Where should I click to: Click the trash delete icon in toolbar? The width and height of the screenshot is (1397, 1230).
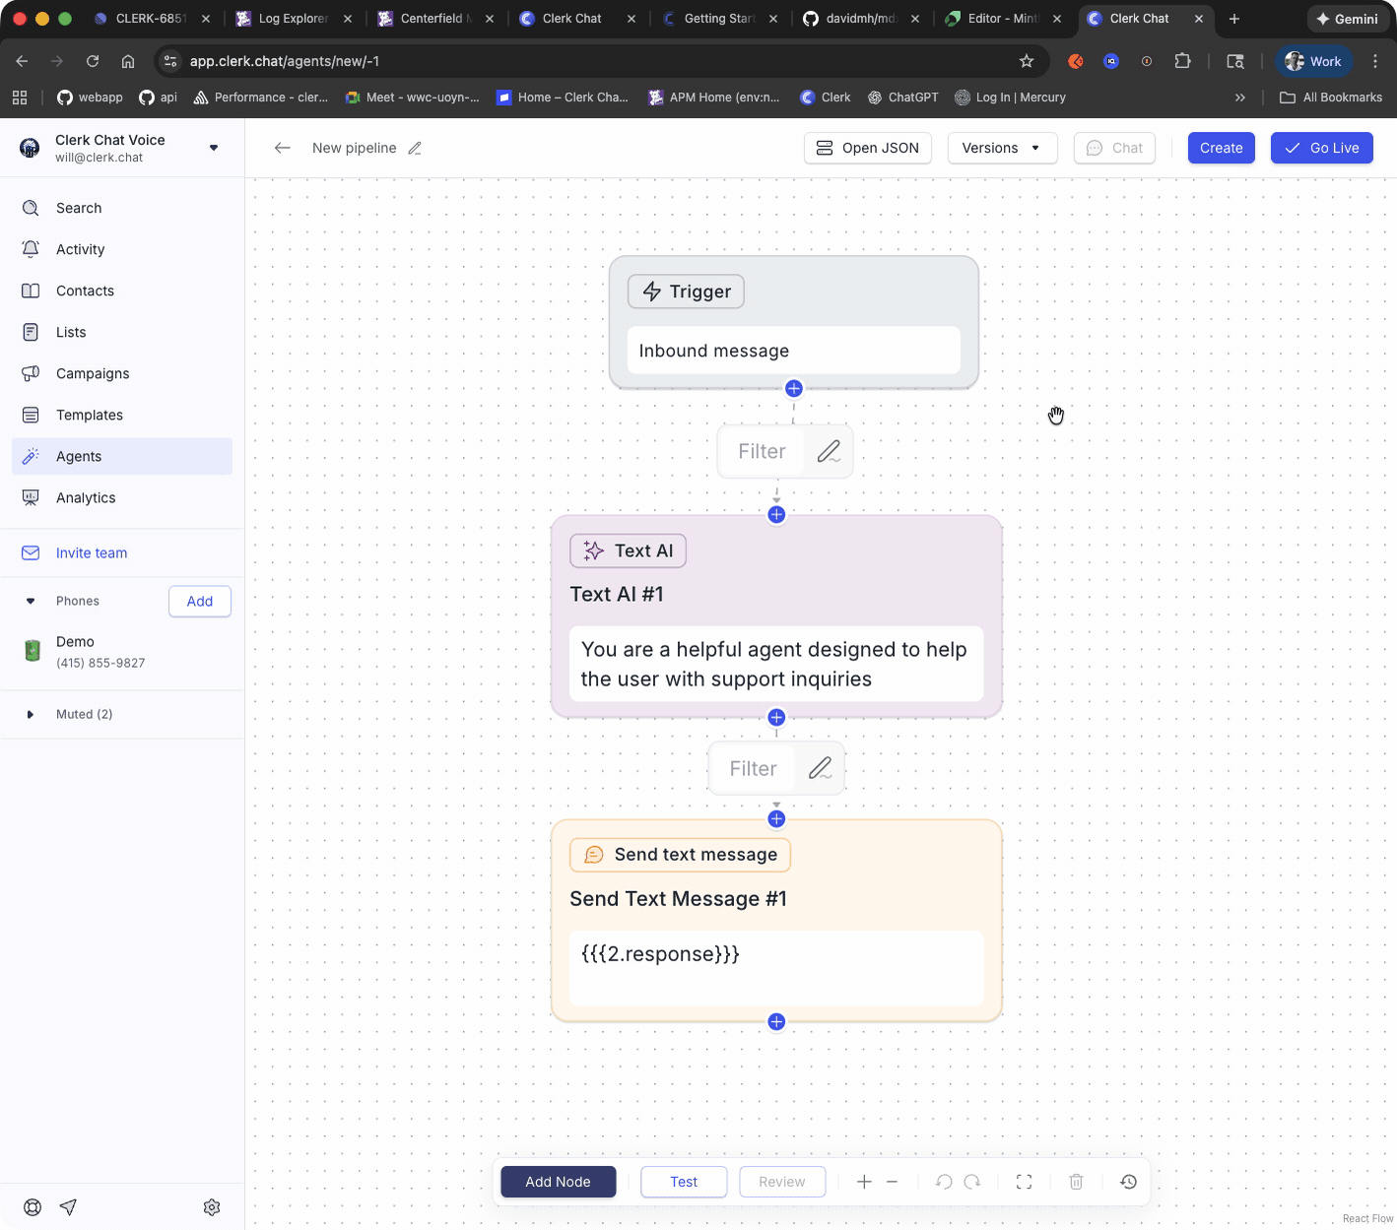click(x=1077, y=1182)
